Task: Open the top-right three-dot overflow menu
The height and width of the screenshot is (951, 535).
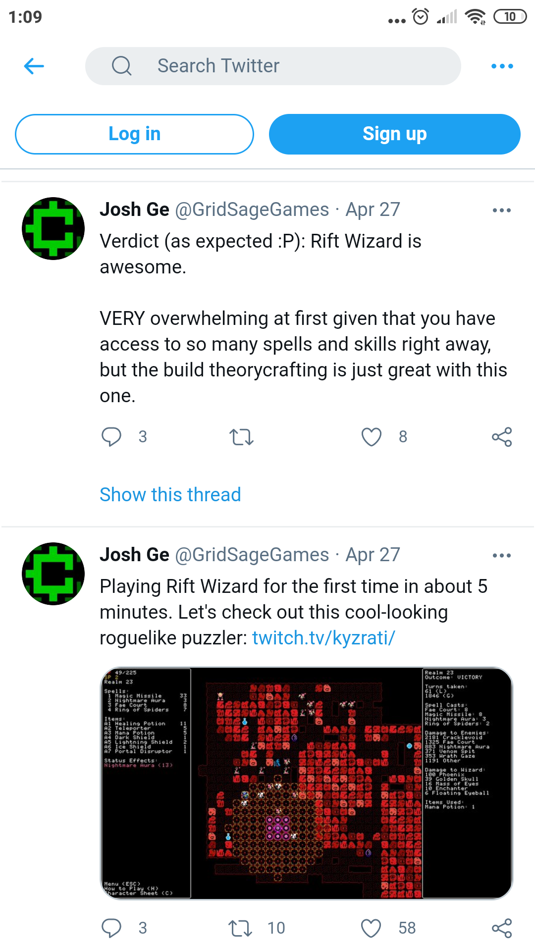Action: click(x=502, y=66)
